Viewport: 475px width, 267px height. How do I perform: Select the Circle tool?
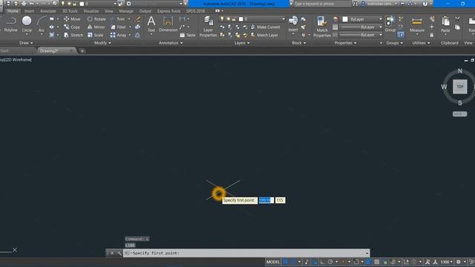[x=27, y=24]
